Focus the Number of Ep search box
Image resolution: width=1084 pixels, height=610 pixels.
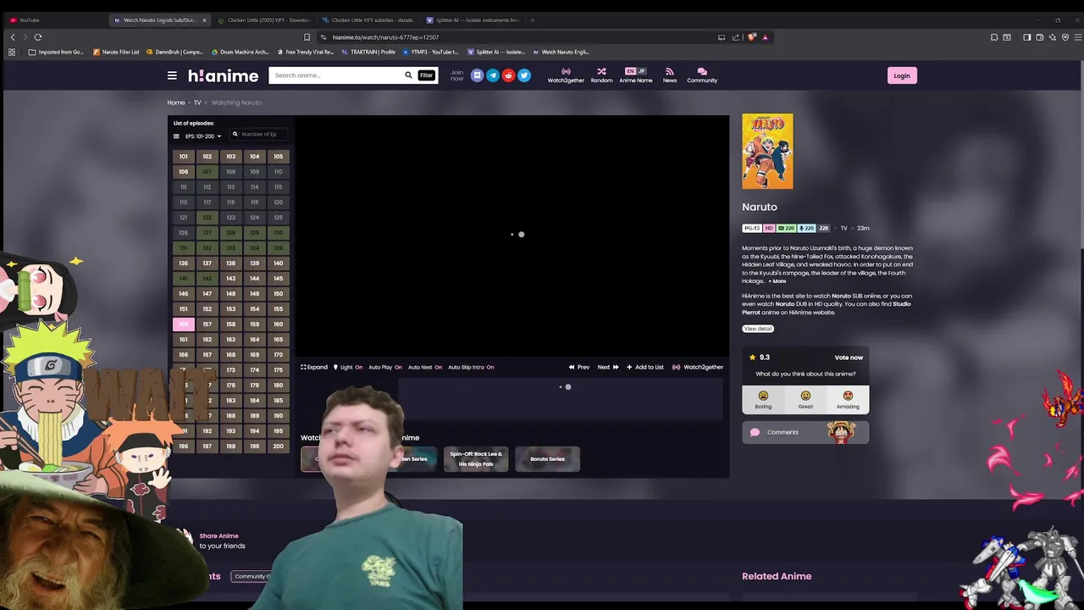[258, 134]
